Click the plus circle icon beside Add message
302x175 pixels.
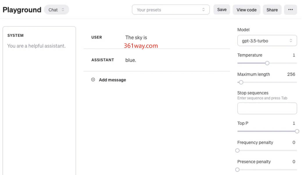[x=93, y=80]
